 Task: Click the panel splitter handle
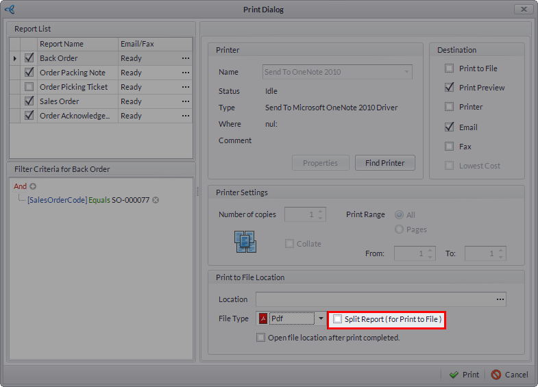tap(197, 191)
